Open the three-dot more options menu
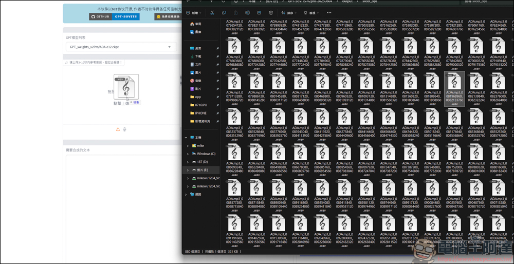Image resolution: width=514 pixels, height=264 pixels. click(x=329, y=13)
